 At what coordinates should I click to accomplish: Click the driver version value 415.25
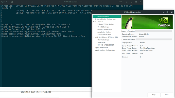click(x=142, y=36)
